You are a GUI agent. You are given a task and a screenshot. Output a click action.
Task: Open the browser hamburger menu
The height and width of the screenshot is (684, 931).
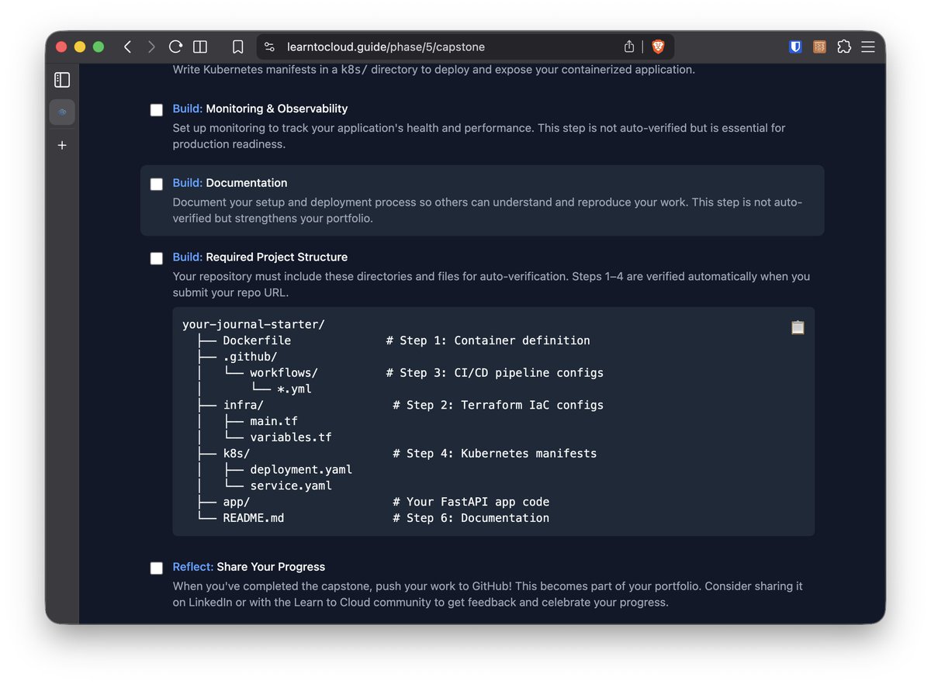868,47
